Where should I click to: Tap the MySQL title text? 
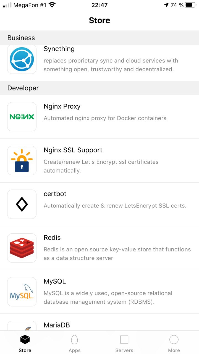(x=55, y=282)
